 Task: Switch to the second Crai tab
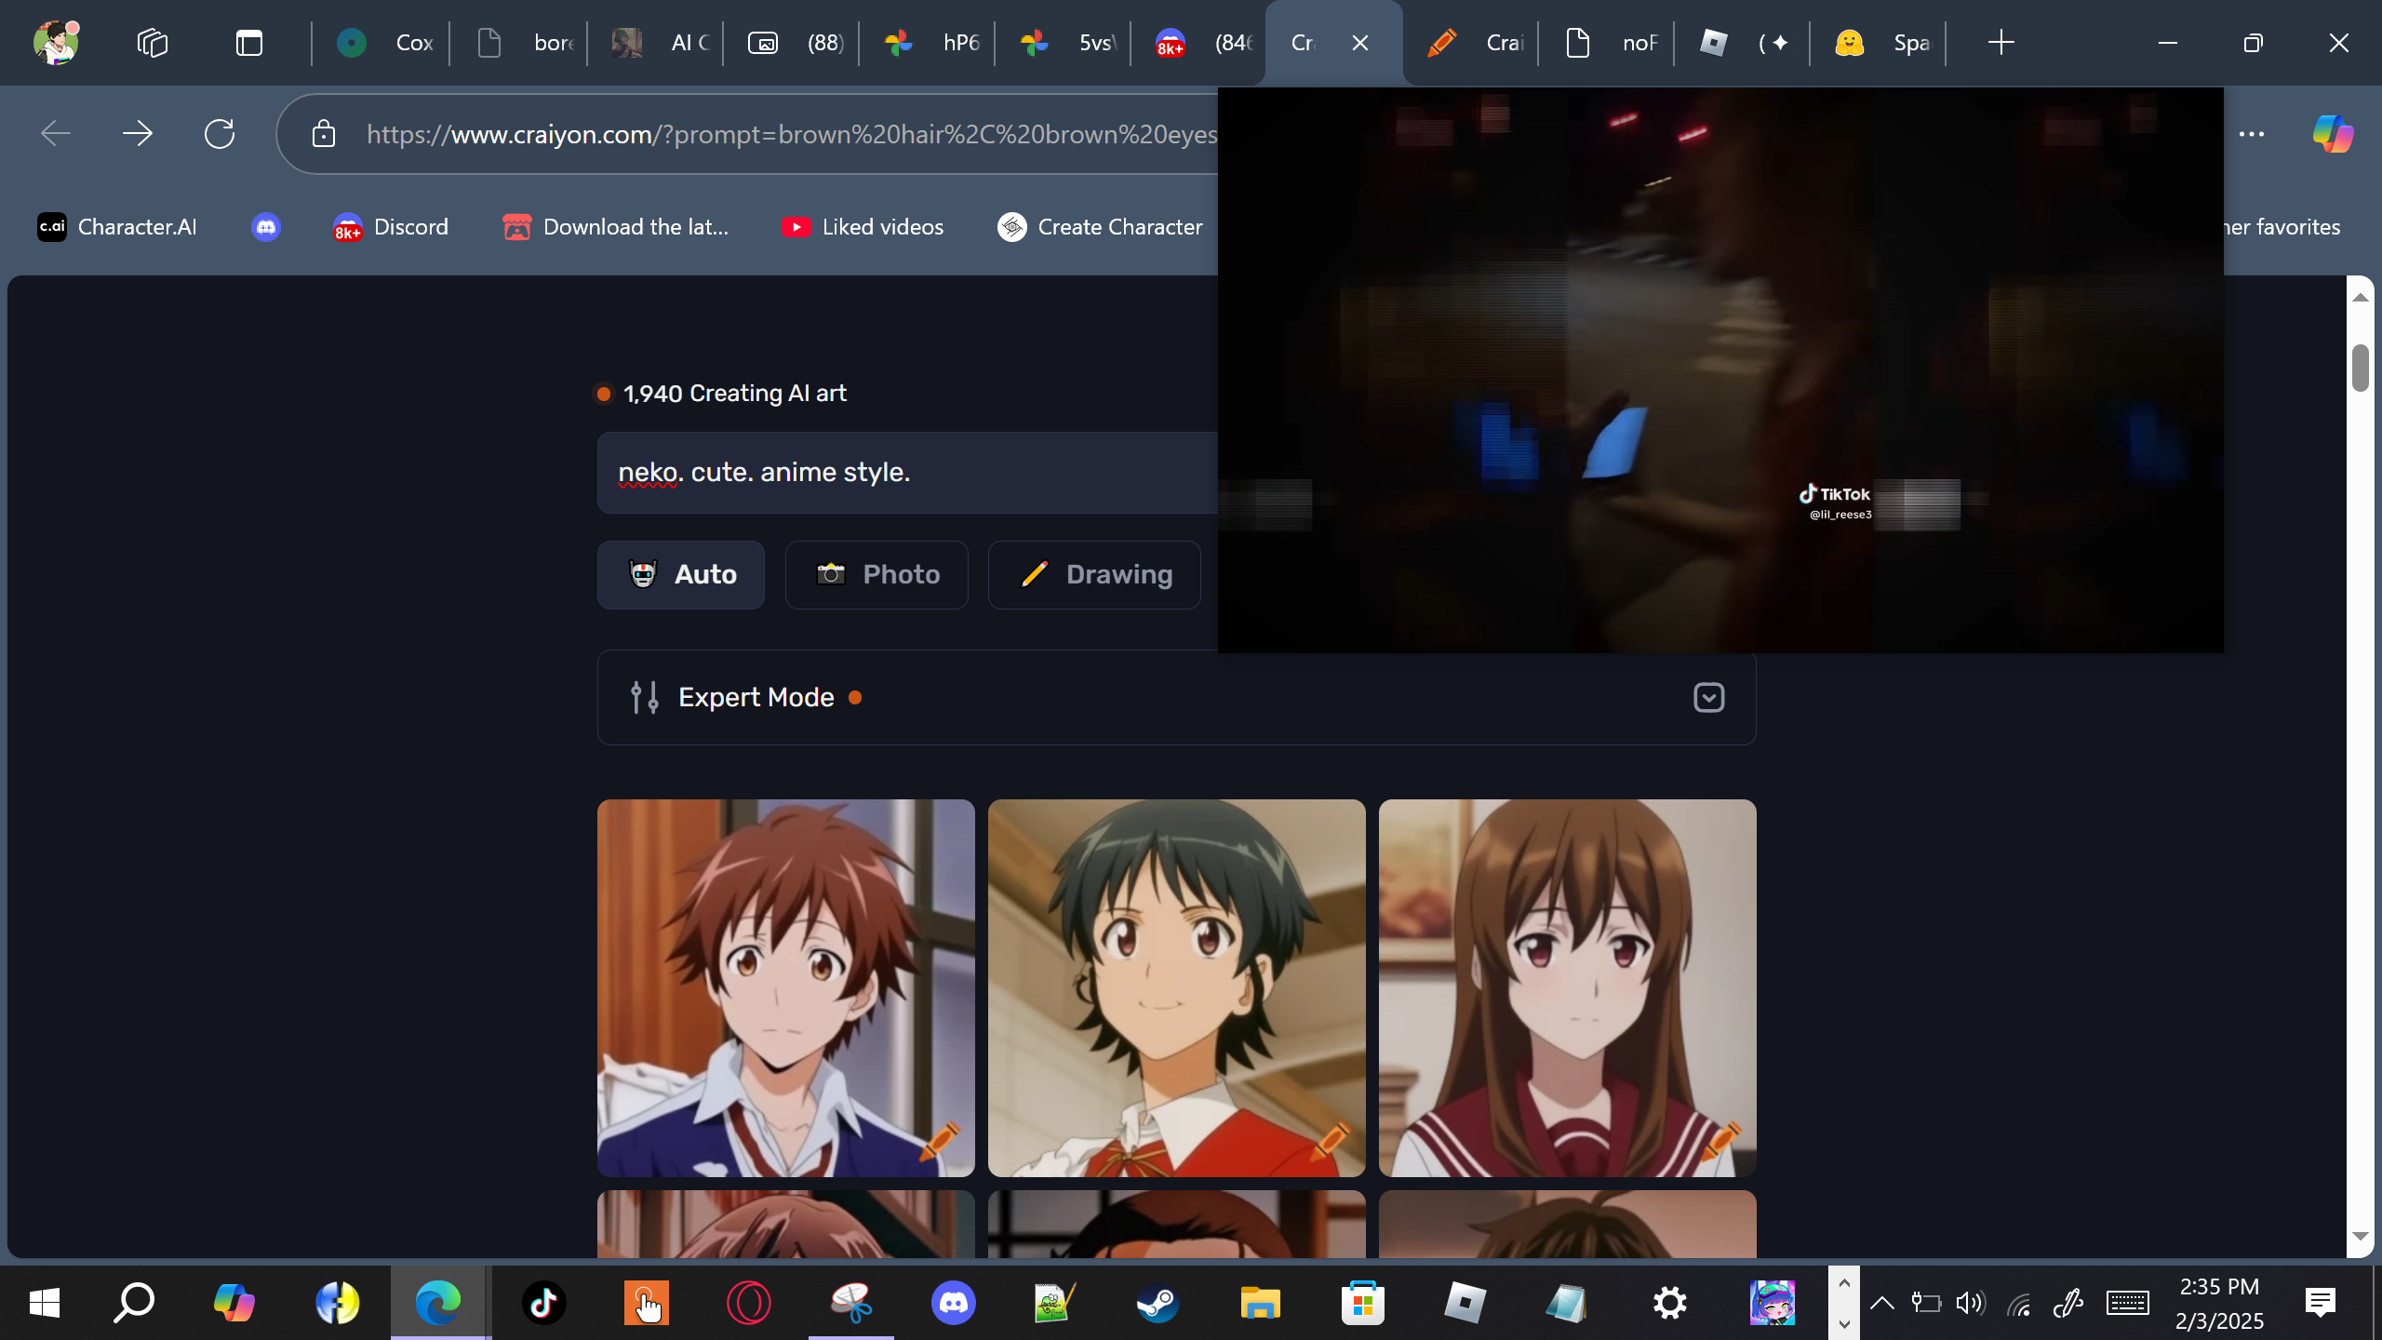(1474, 43)
